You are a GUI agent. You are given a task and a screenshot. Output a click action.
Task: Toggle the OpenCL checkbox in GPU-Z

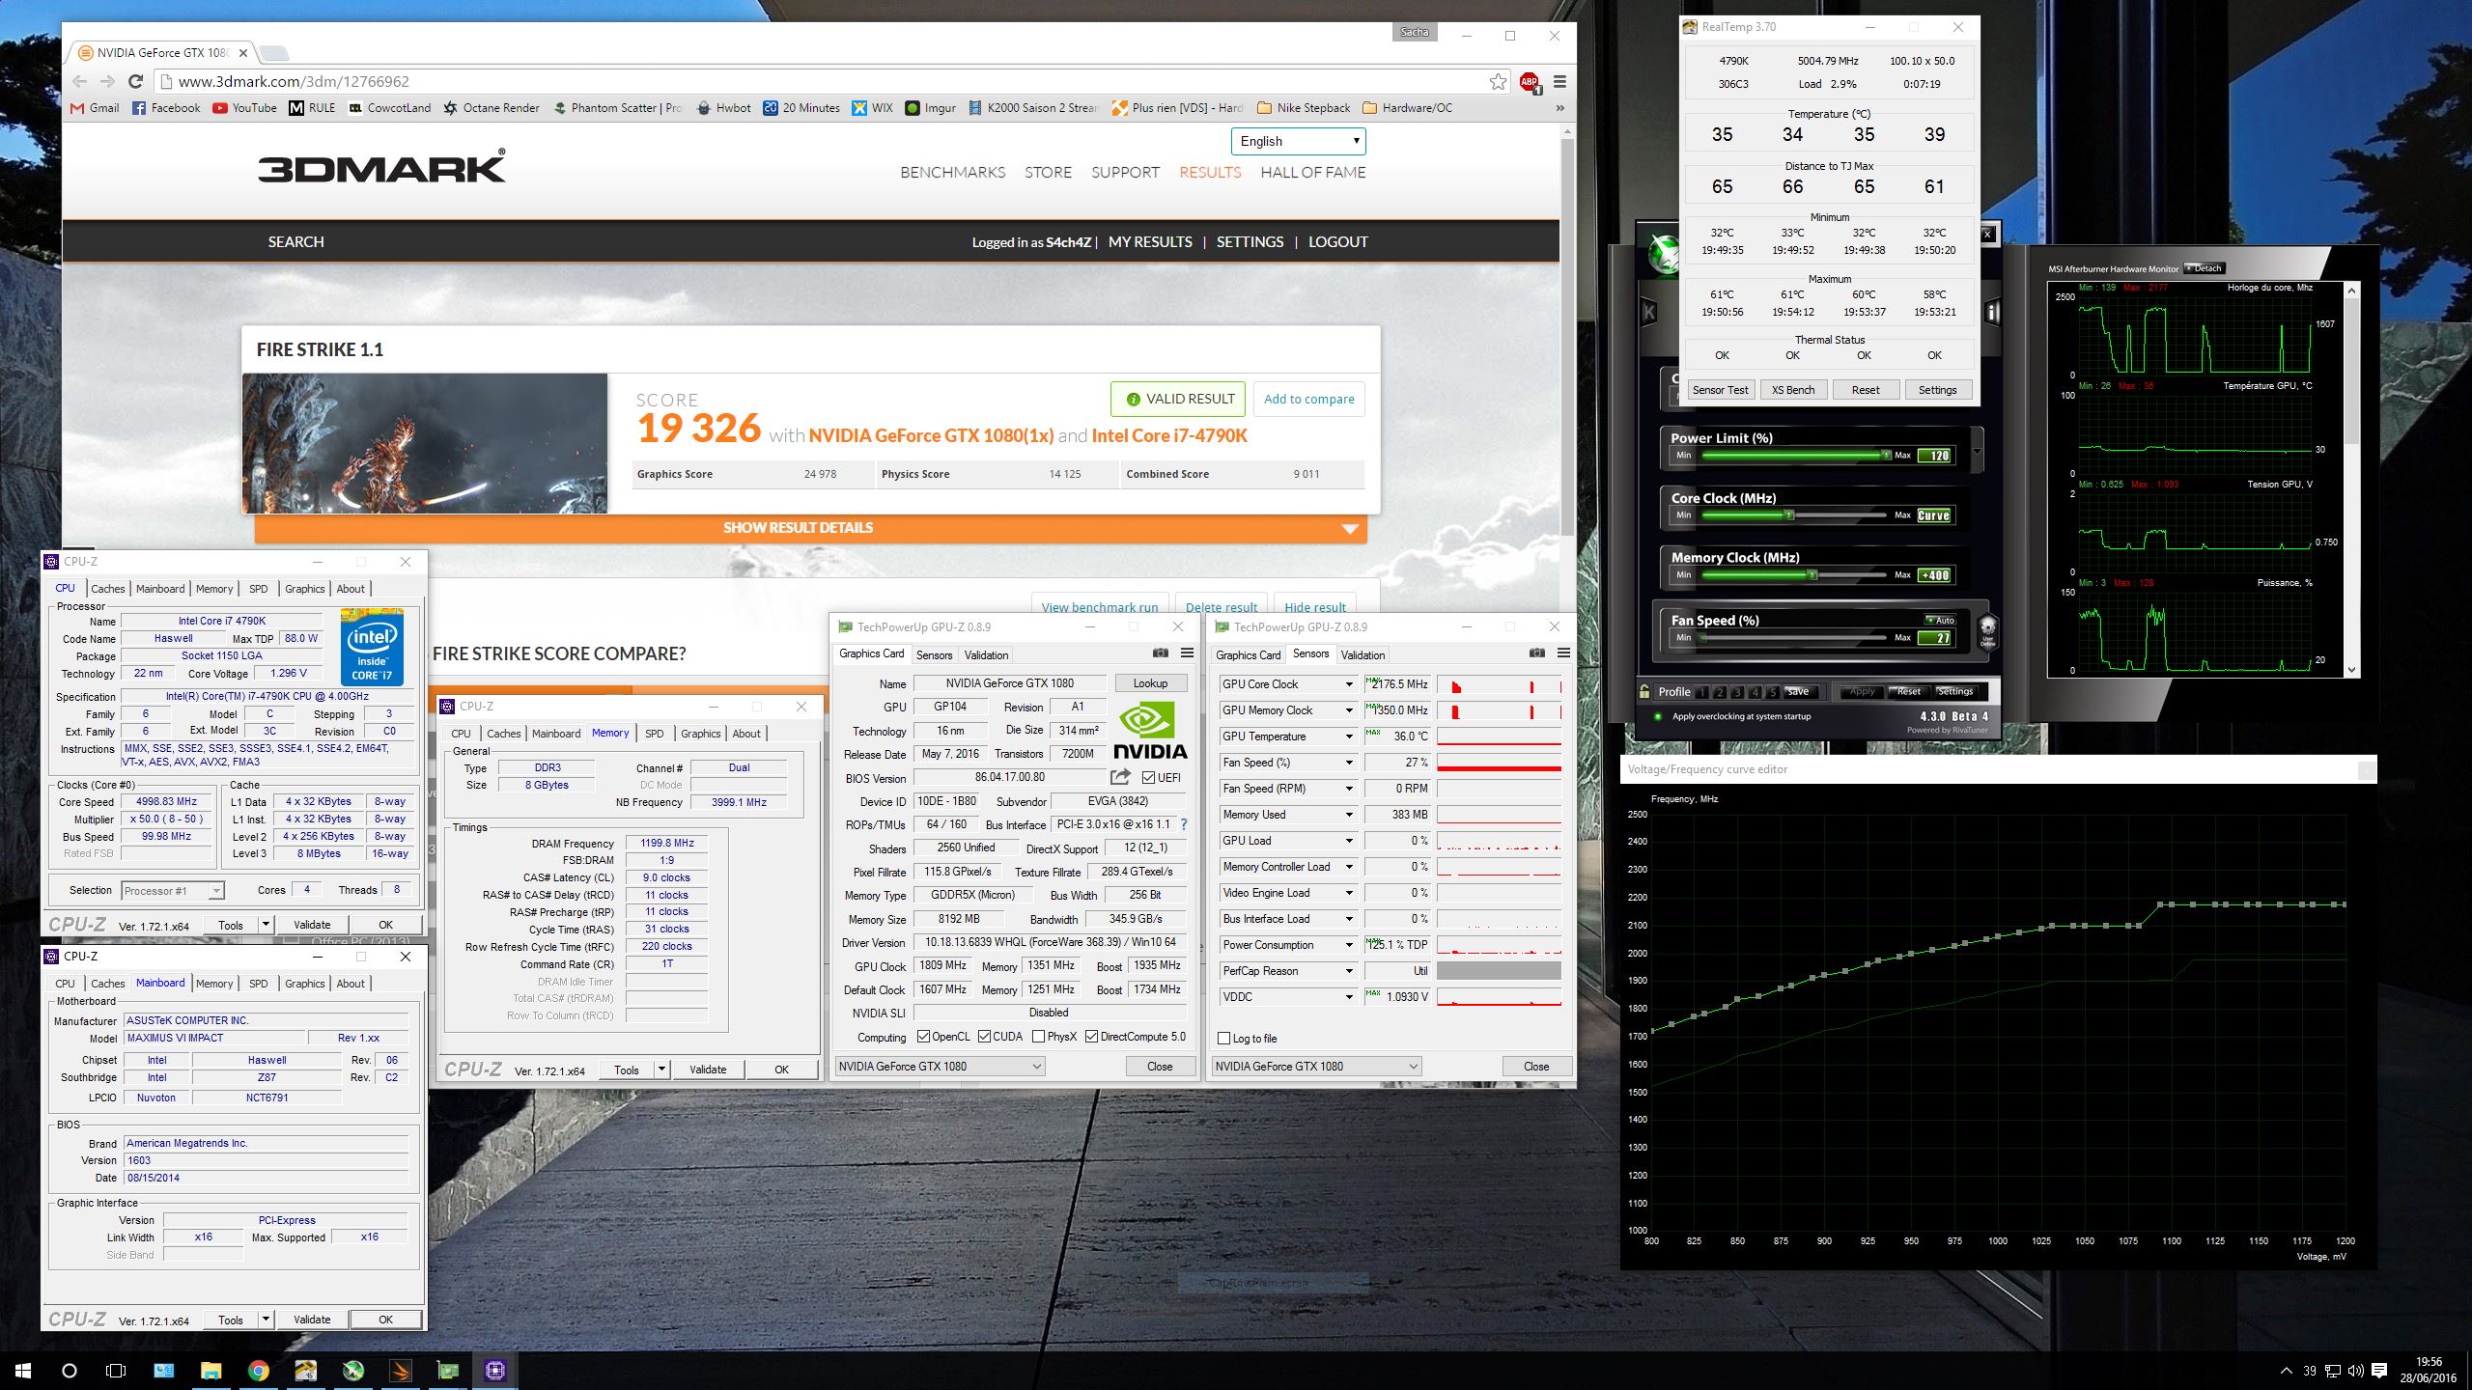tap(923, 1037)
